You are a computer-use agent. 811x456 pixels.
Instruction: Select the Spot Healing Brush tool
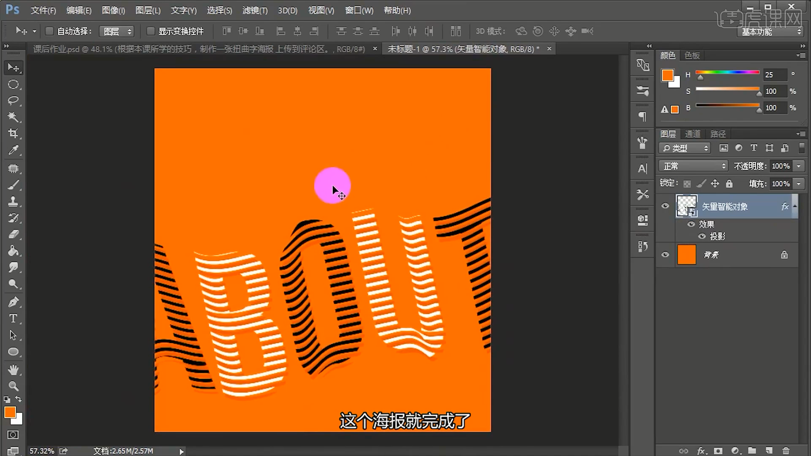[13, 168]
